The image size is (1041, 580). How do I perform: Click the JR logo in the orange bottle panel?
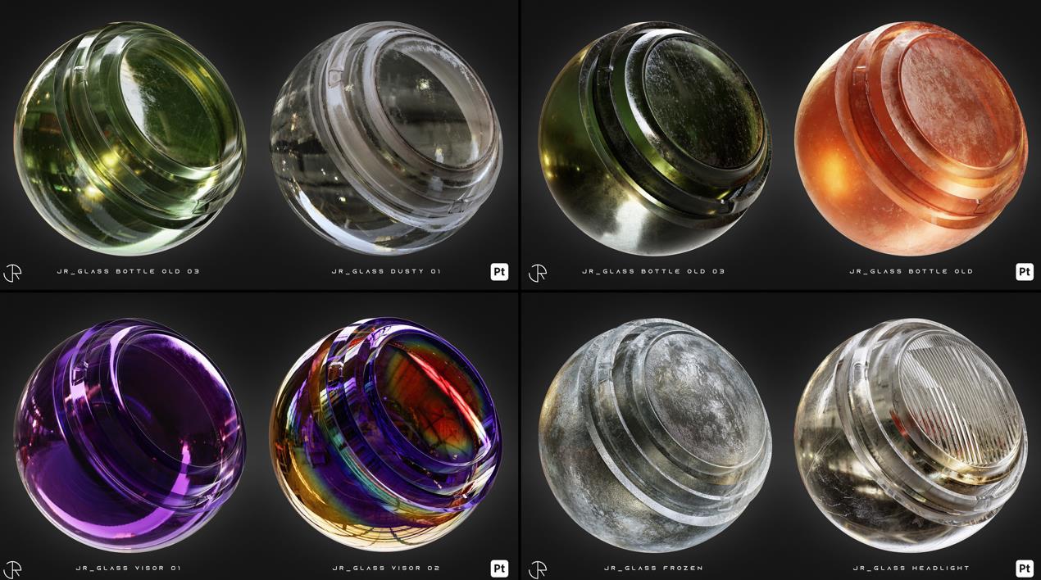(x=538, y=273)
